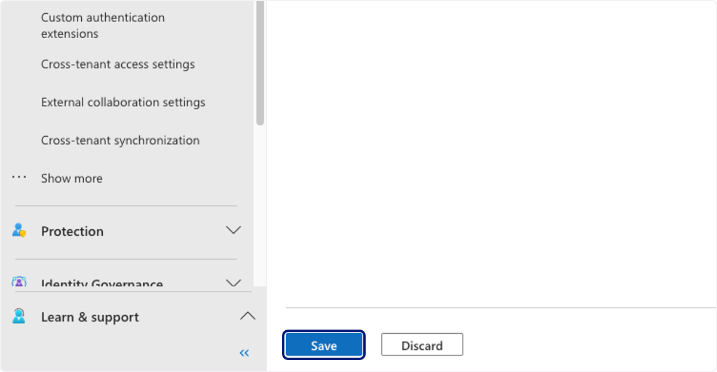Viewport: 717px width, 372px height.
Task: Click the ellipsis icon beside Show more
Action: [x=19, y=177]
